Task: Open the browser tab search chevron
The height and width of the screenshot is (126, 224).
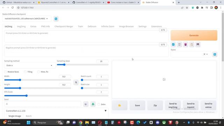Action: coord(201,2)
